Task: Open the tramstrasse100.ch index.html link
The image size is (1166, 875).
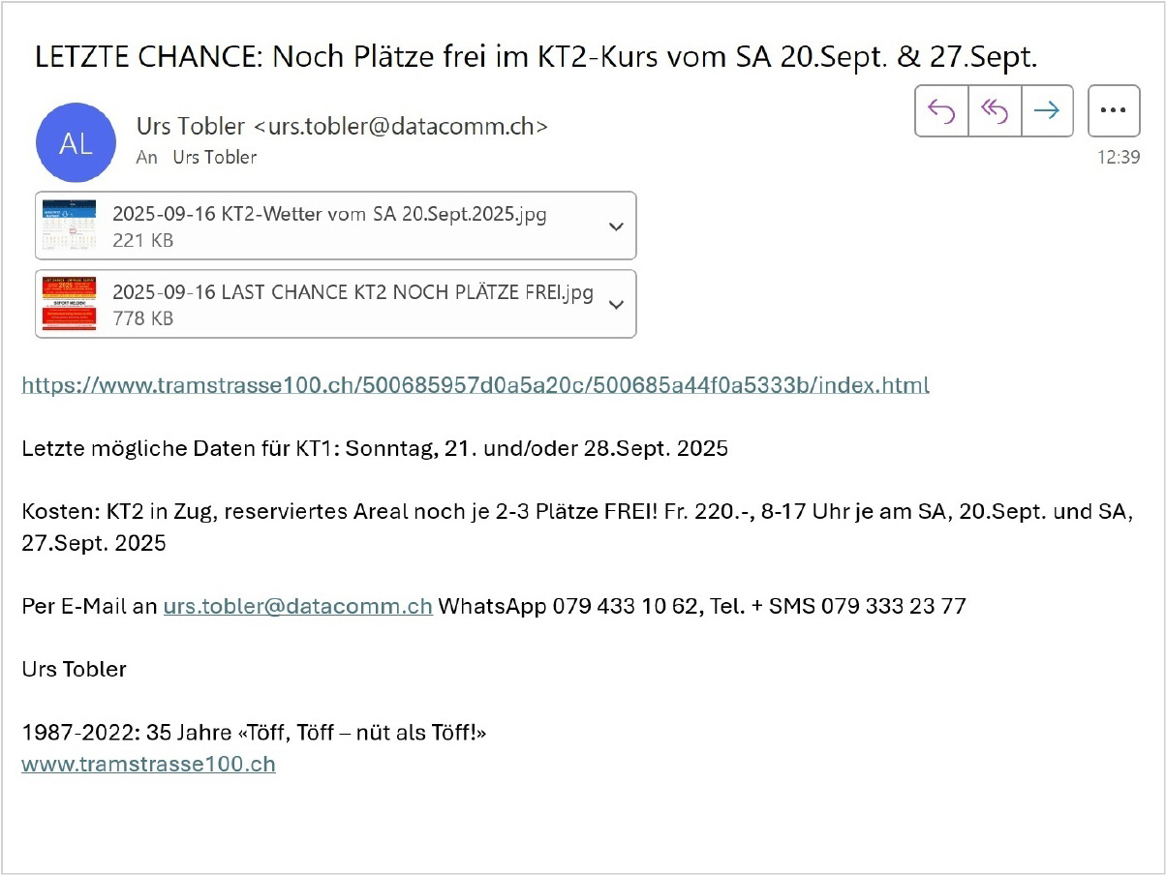Action: [475, 385]
